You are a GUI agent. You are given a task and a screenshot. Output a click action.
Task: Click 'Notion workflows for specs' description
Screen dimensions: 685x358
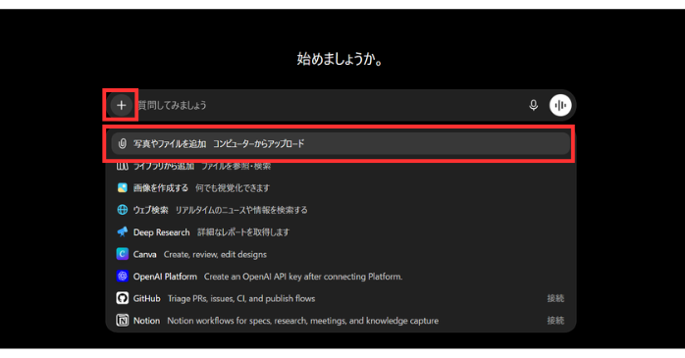302,321
